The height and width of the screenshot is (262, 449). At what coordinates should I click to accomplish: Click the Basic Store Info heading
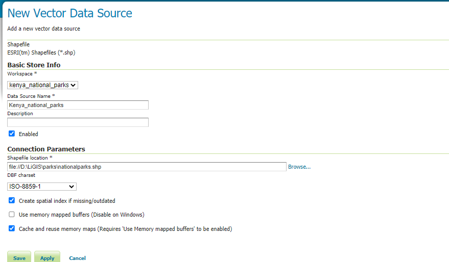click(x=34, y=65)
